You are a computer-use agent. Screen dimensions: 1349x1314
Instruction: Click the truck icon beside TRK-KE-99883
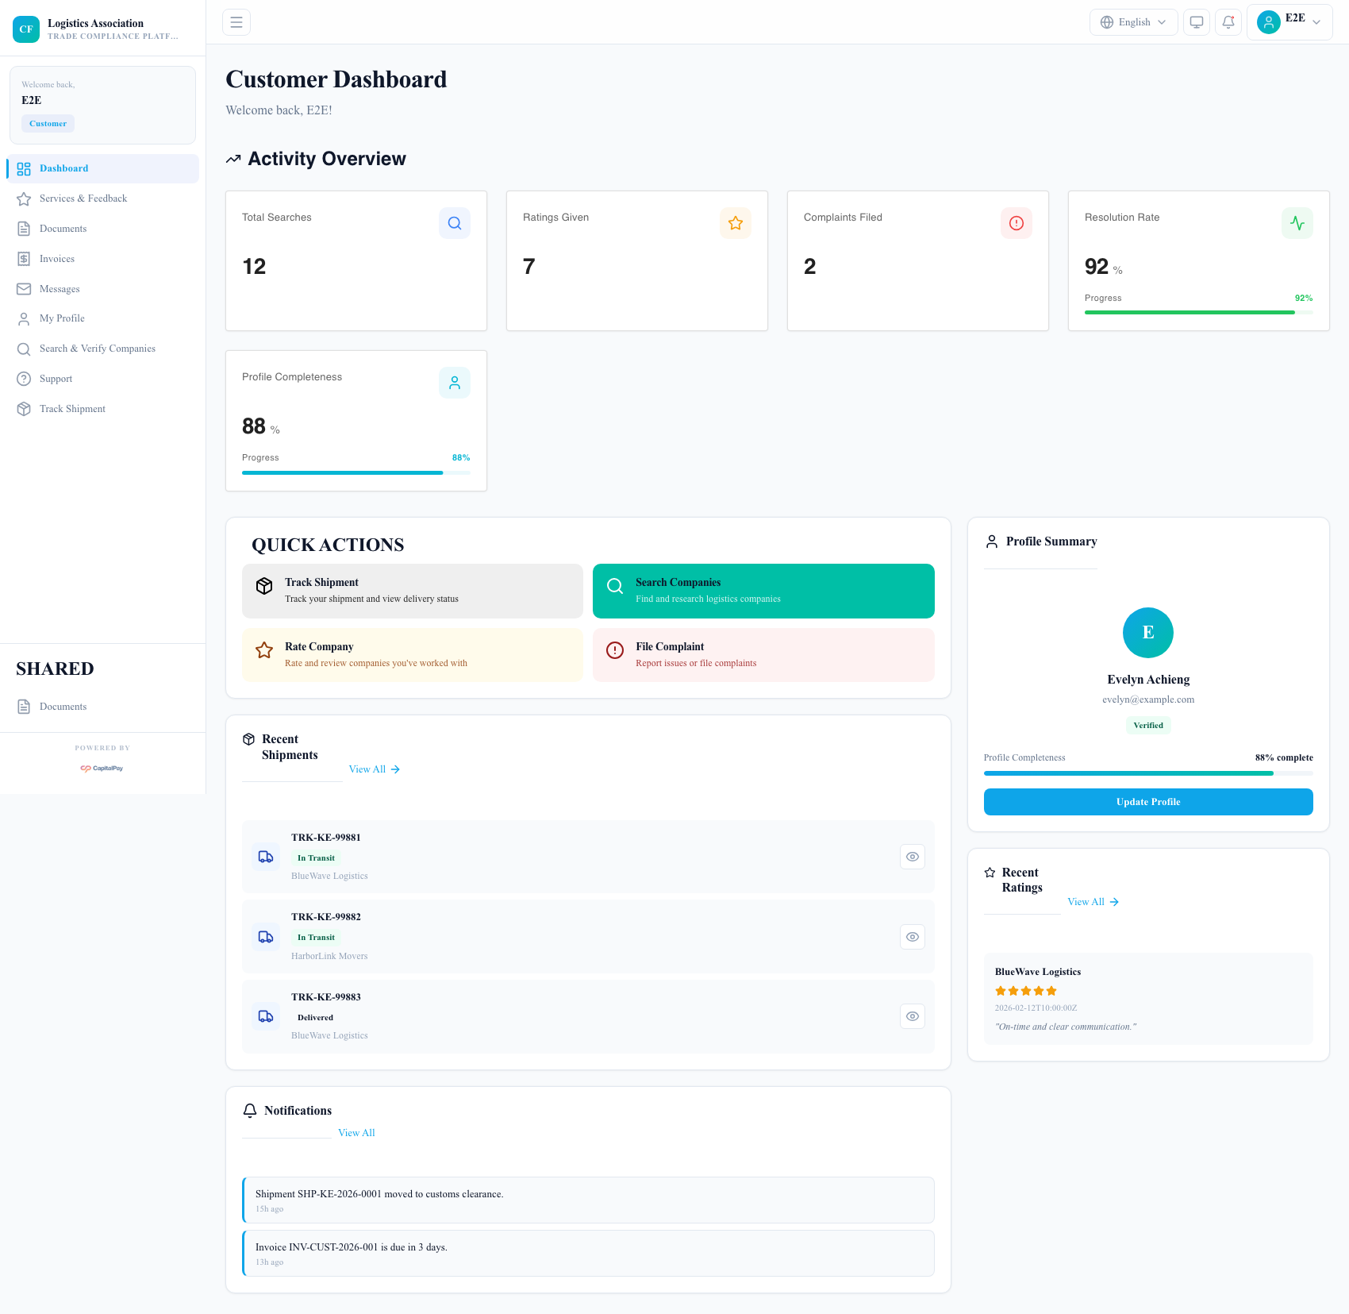(x=265, y=1015)
